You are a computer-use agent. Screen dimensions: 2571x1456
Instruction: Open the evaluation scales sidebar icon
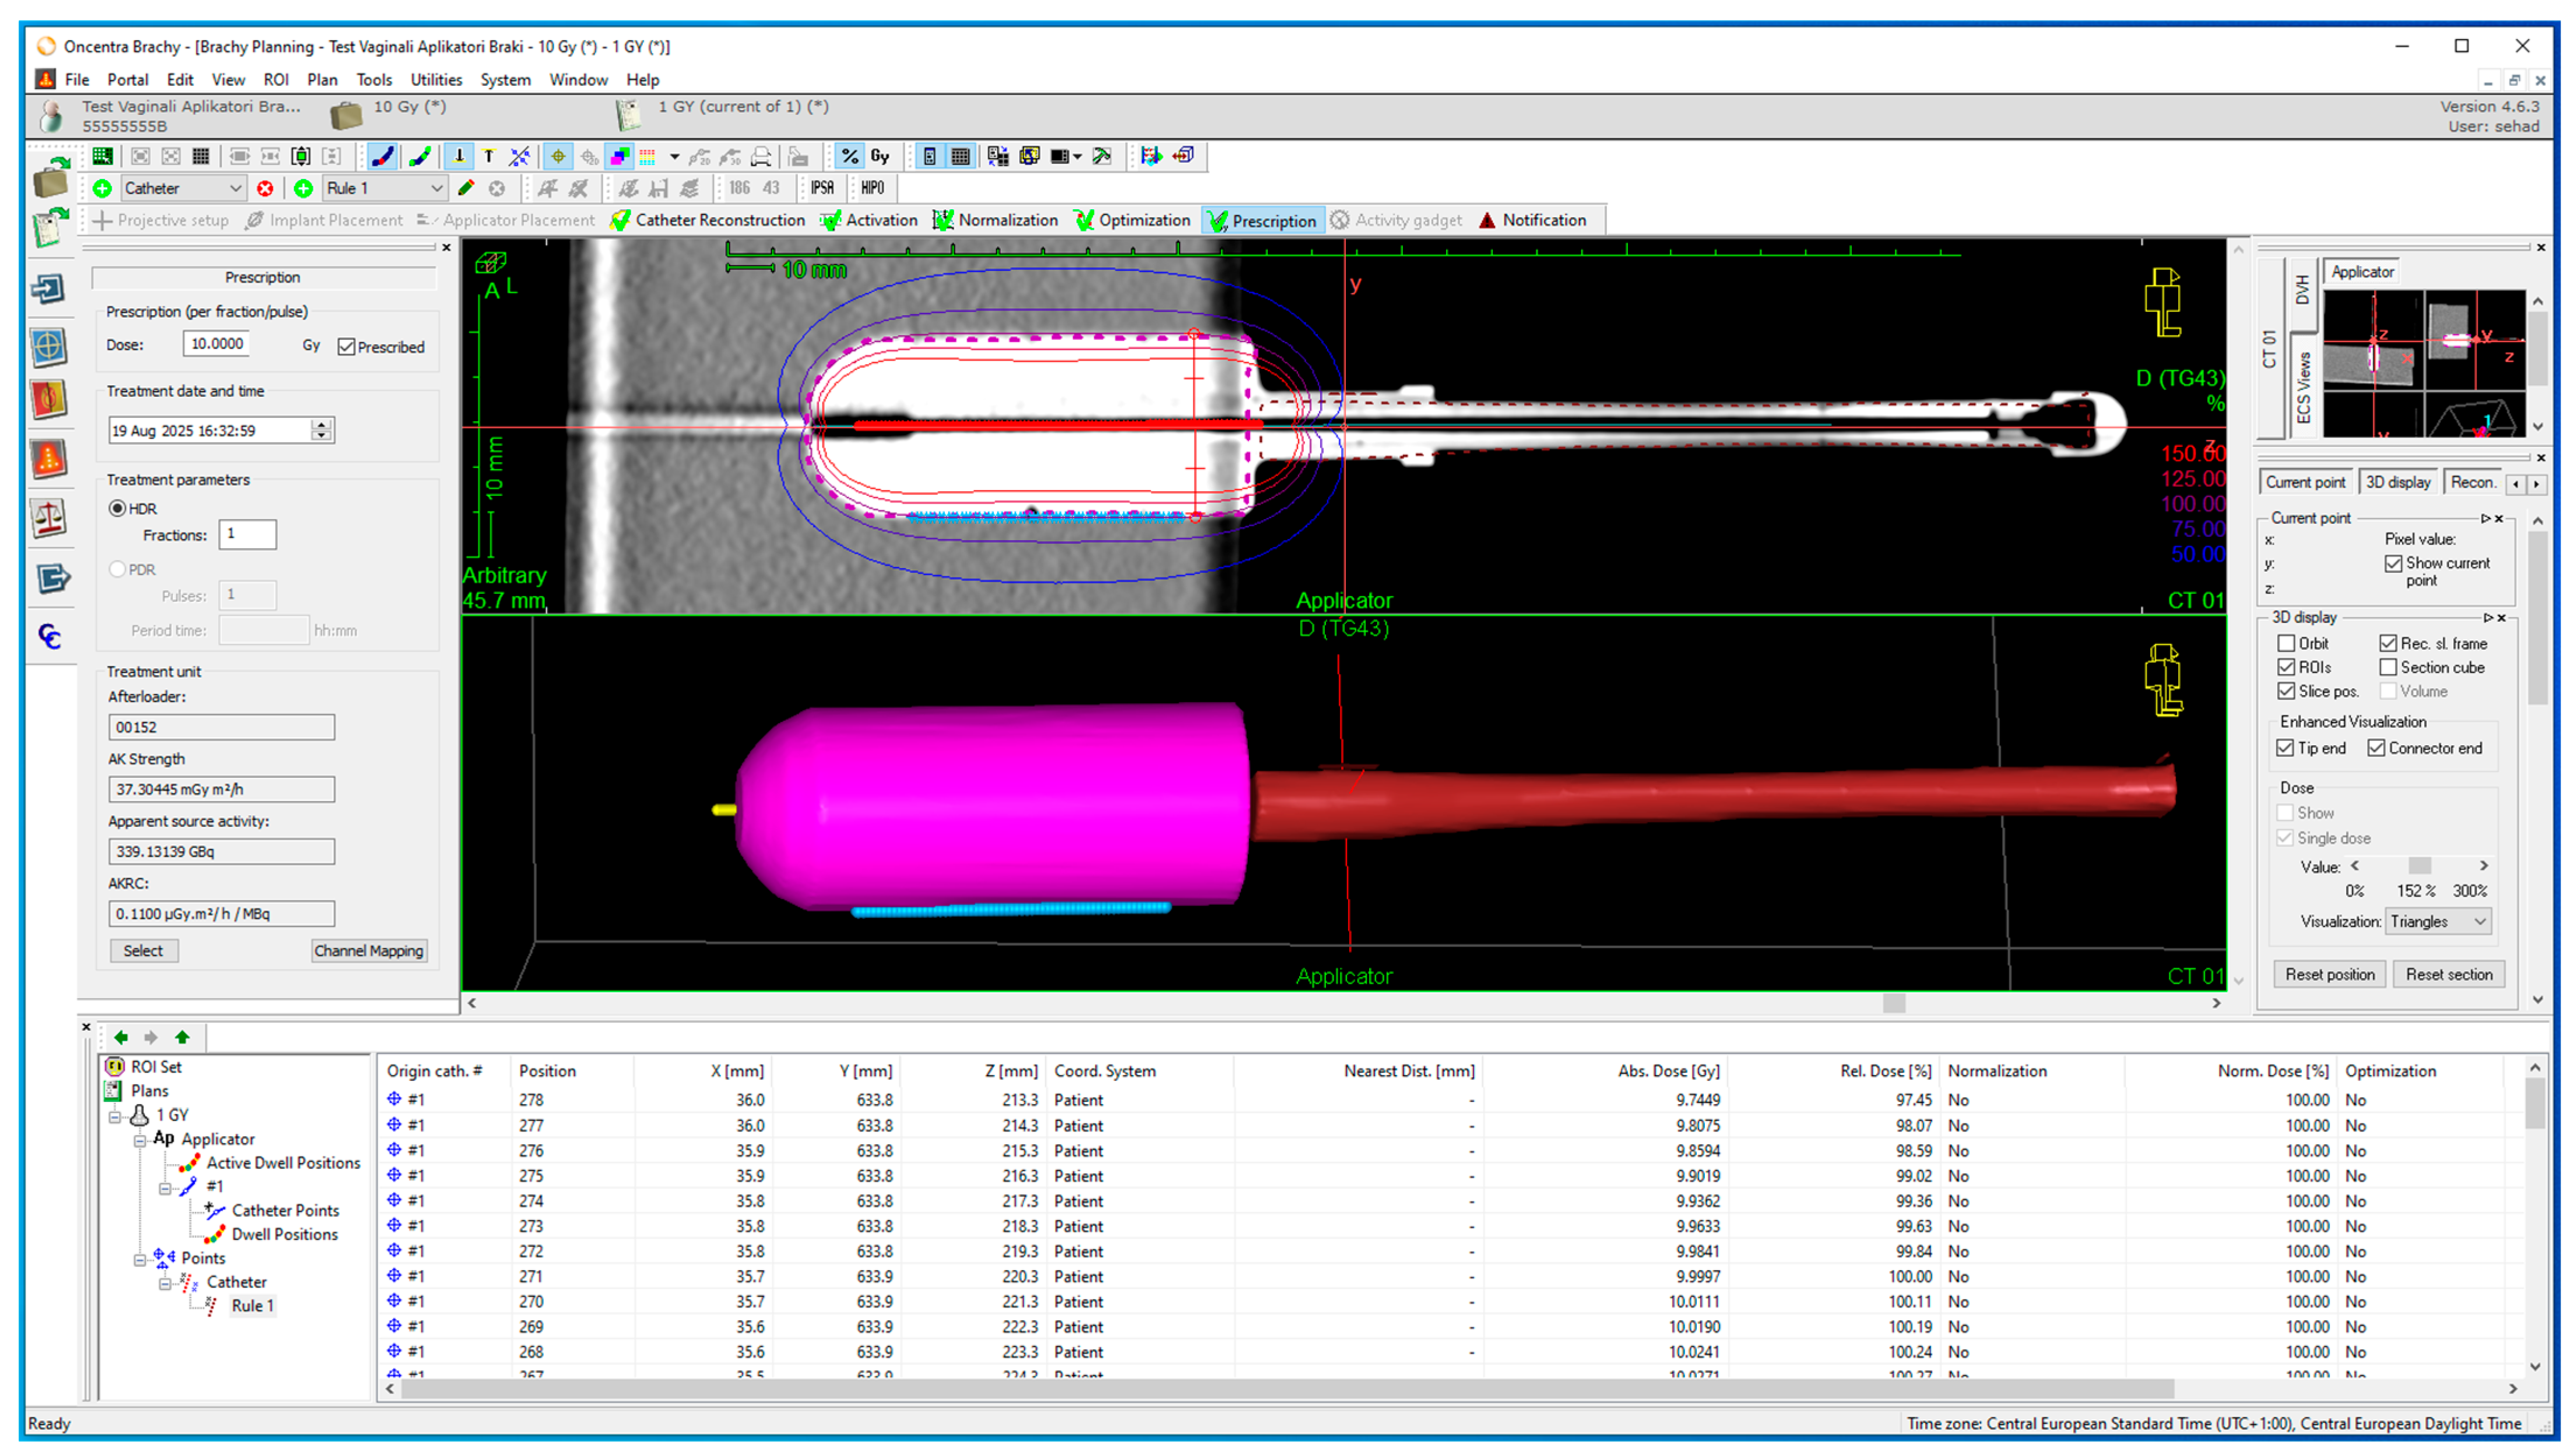pyautogui.click(x=49, y=517)
